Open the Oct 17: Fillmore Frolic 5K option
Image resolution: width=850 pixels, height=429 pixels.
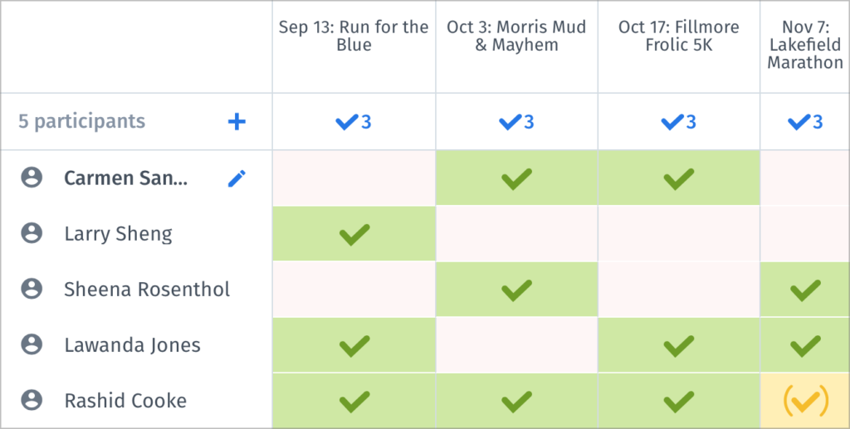tap(679, 37)
